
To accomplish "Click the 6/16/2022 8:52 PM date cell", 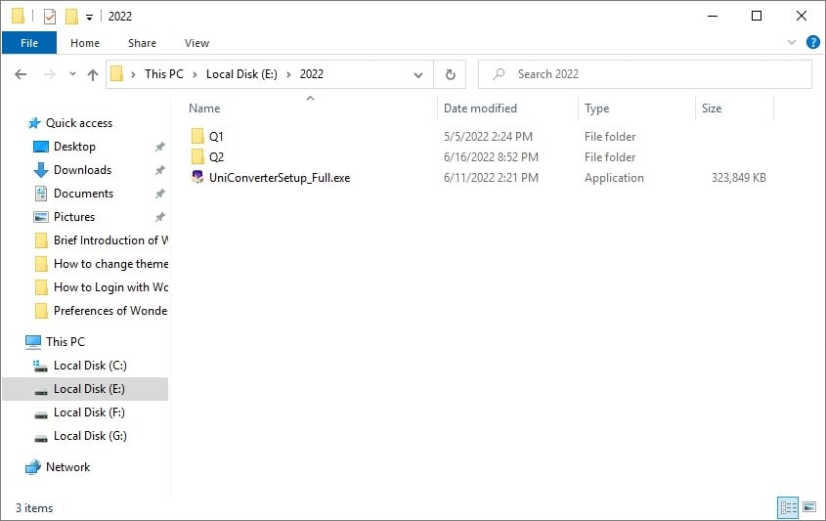I will coord(491,157).
